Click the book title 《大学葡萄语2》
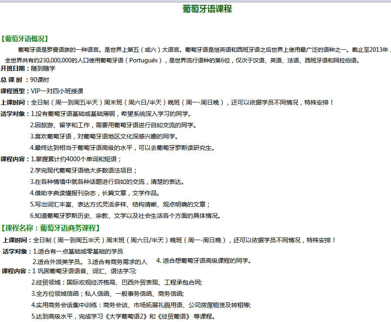 coord(126,316)
